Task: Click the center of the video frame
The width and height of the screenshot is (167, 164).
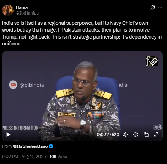Action: [82, 96]
